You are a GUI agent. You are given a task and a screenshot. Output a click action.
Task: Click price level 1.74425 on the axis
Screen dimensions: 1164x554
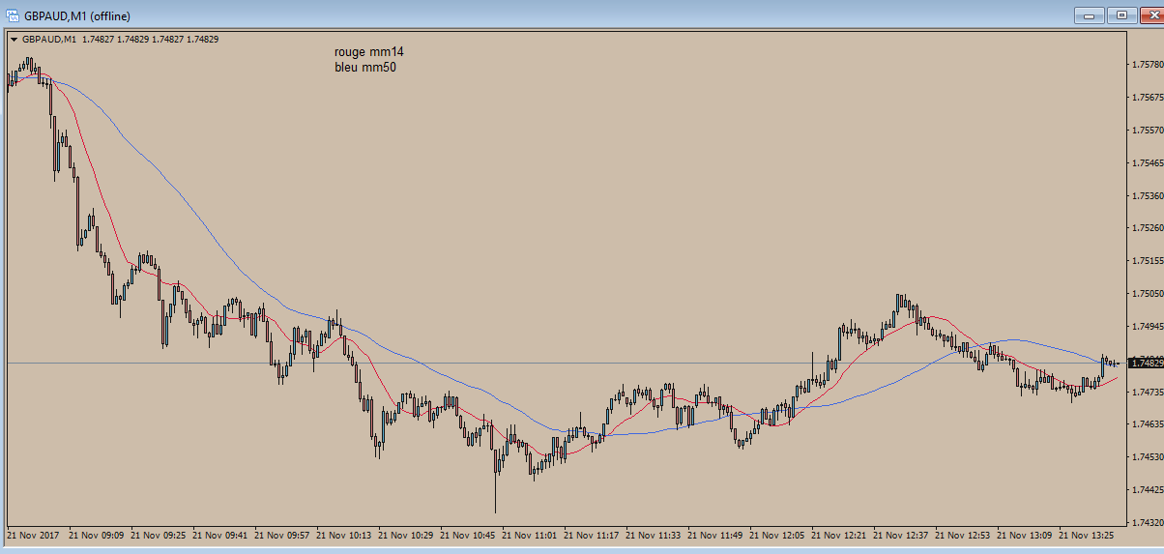point(1146,490)
